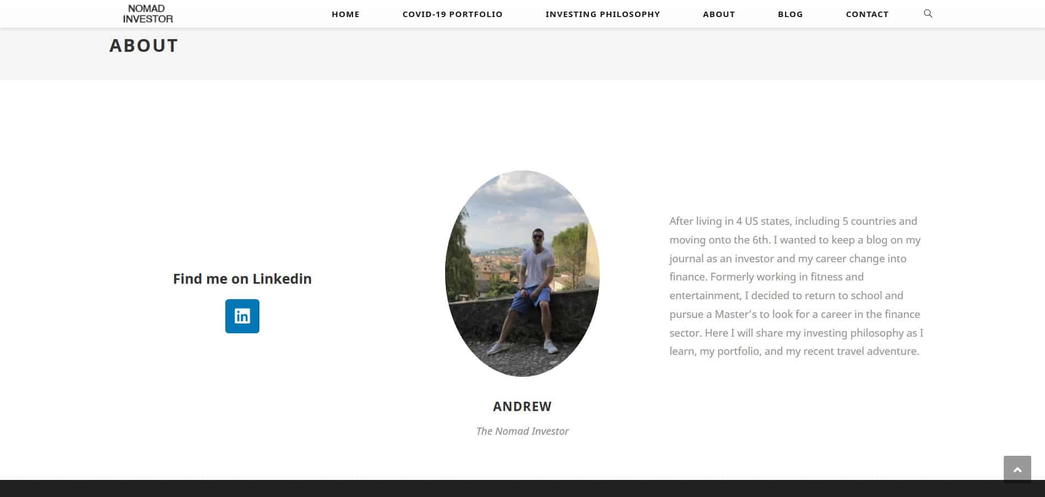Click the ABOUT page title

(144, 45)
